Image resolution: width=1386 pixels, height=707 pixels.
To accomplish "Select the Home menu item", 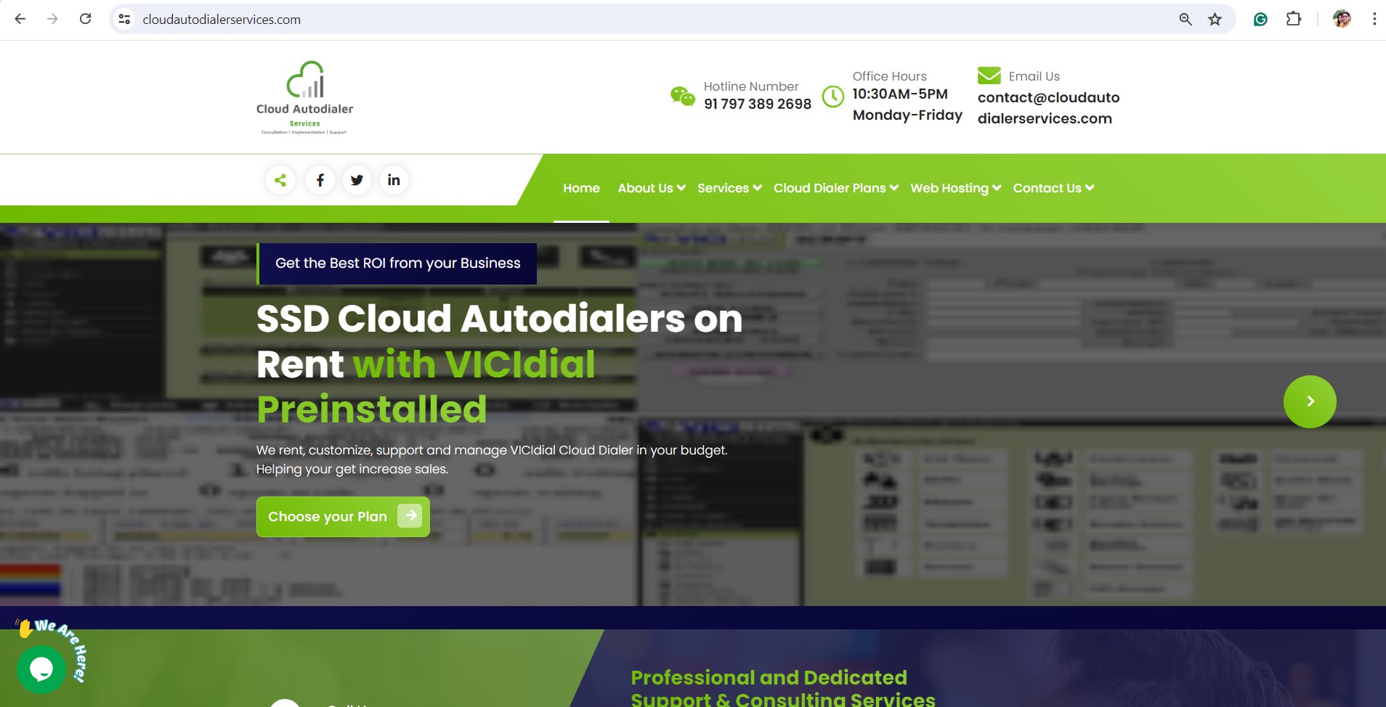I will point(581,188).
